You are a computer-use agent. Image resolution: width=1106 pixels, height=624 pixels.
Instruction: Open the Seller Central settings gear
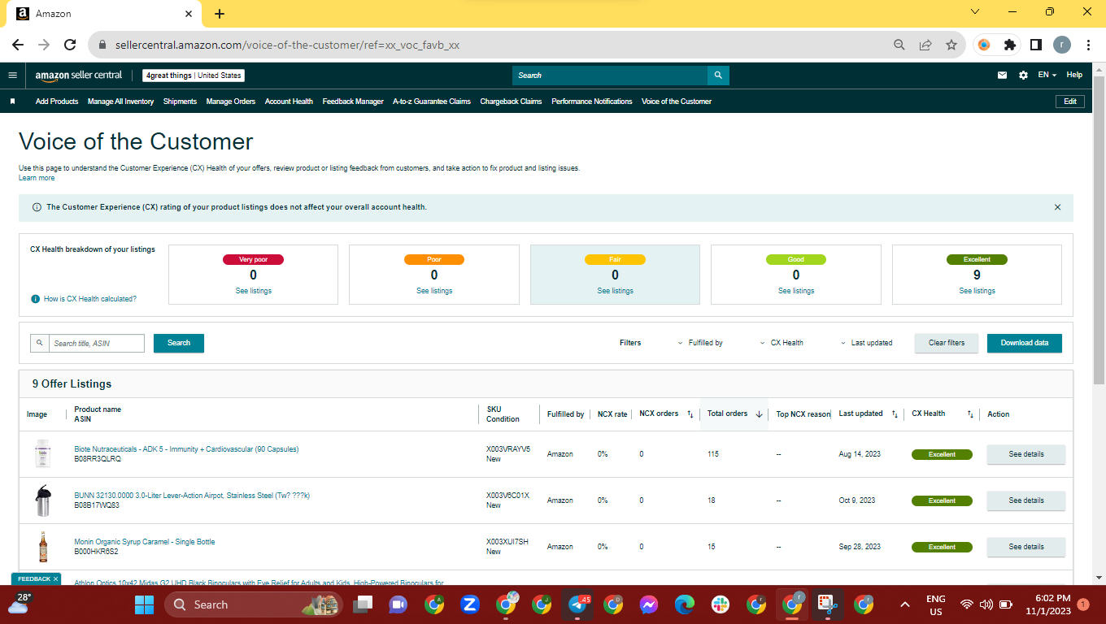pos(1023,76)
